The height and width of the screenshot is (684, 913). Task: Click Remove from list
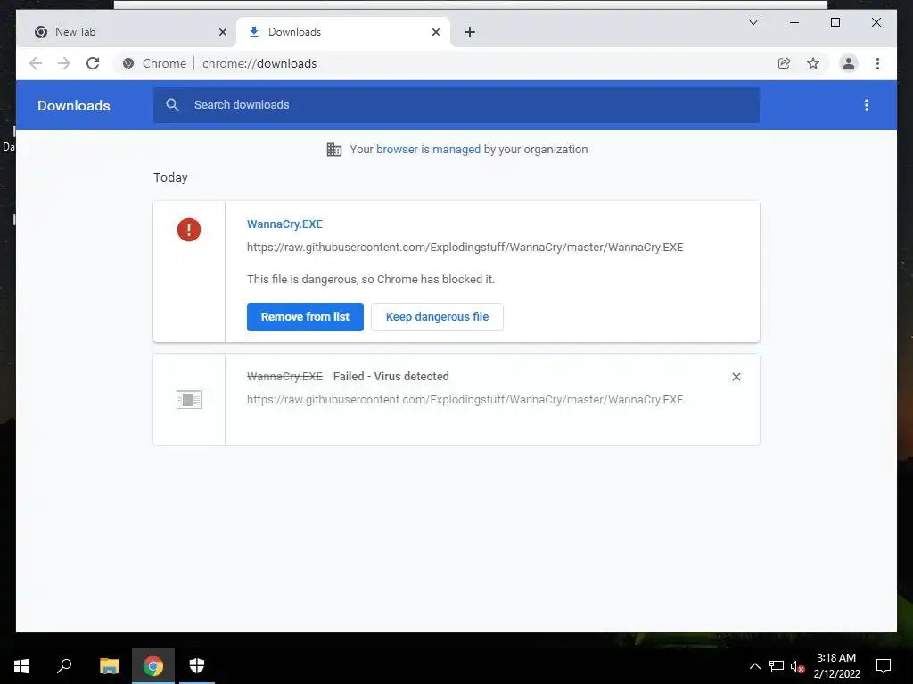[305, 317]
